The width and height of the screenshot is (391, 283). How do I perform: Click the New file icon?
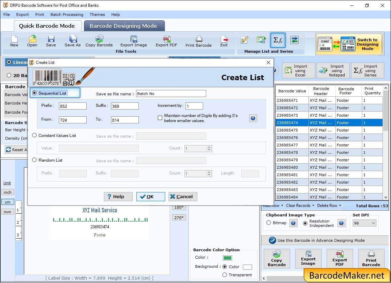tap(14, 41)
